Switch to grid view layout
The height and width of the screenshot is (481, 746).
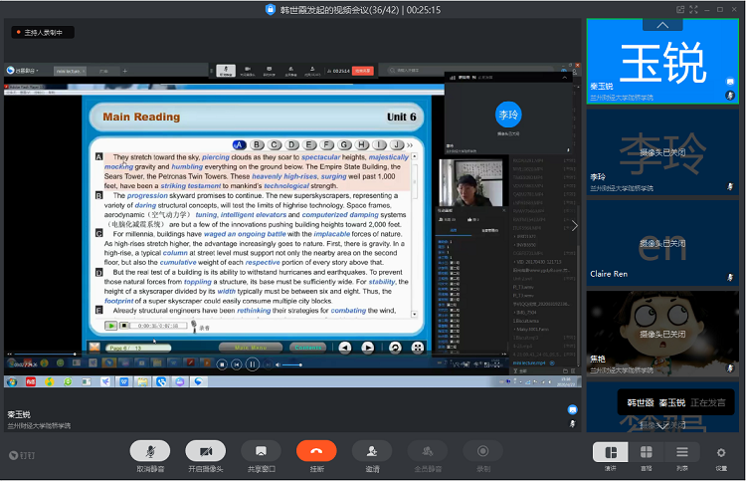(647, 452)
